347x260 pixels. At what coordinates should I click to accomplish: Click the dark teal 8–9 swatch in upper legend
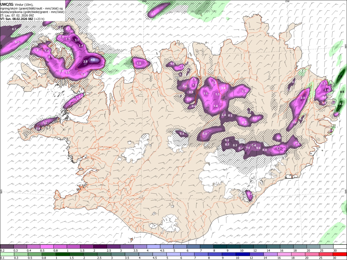(x=220, y=247)
